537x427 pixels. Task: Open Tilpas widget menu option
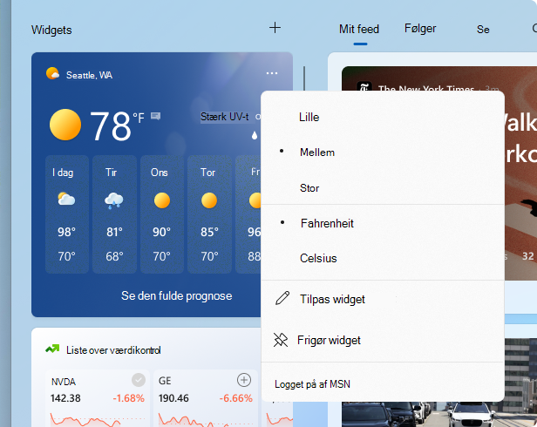[x=383, y=299]
